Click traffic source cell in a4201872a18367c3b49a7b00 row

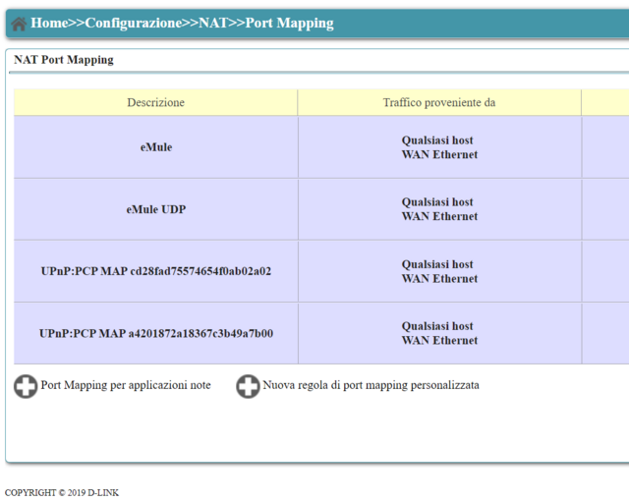pyautogui.click(x=439, y=333)
